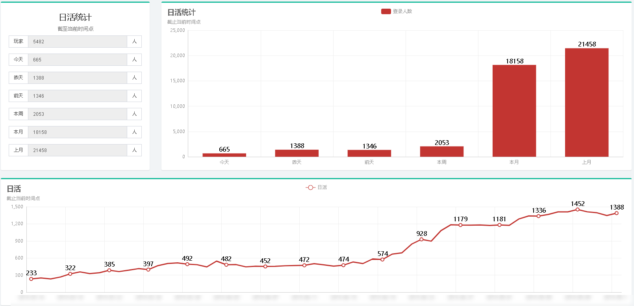Click the 25,000 y-axis label on bar chart
This screenshot has height=306, width=634.
178,30
